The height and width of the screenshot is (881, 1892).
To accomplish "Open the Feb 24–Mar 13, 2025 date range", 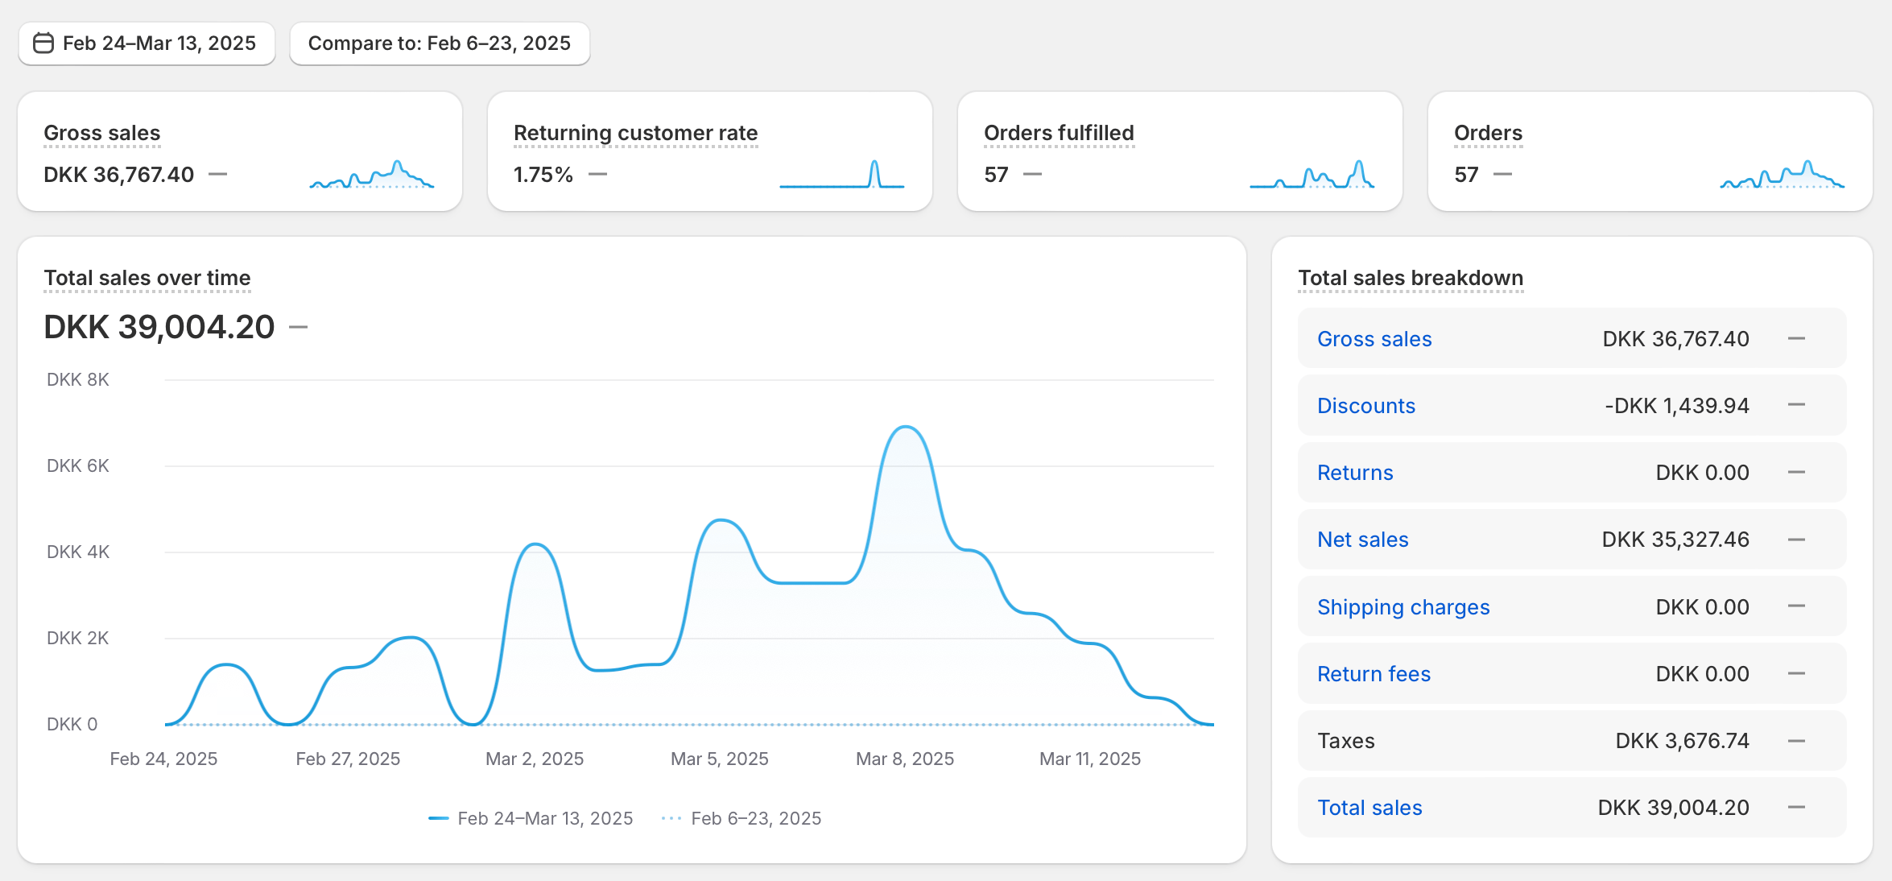I will (x=159, y=43).
